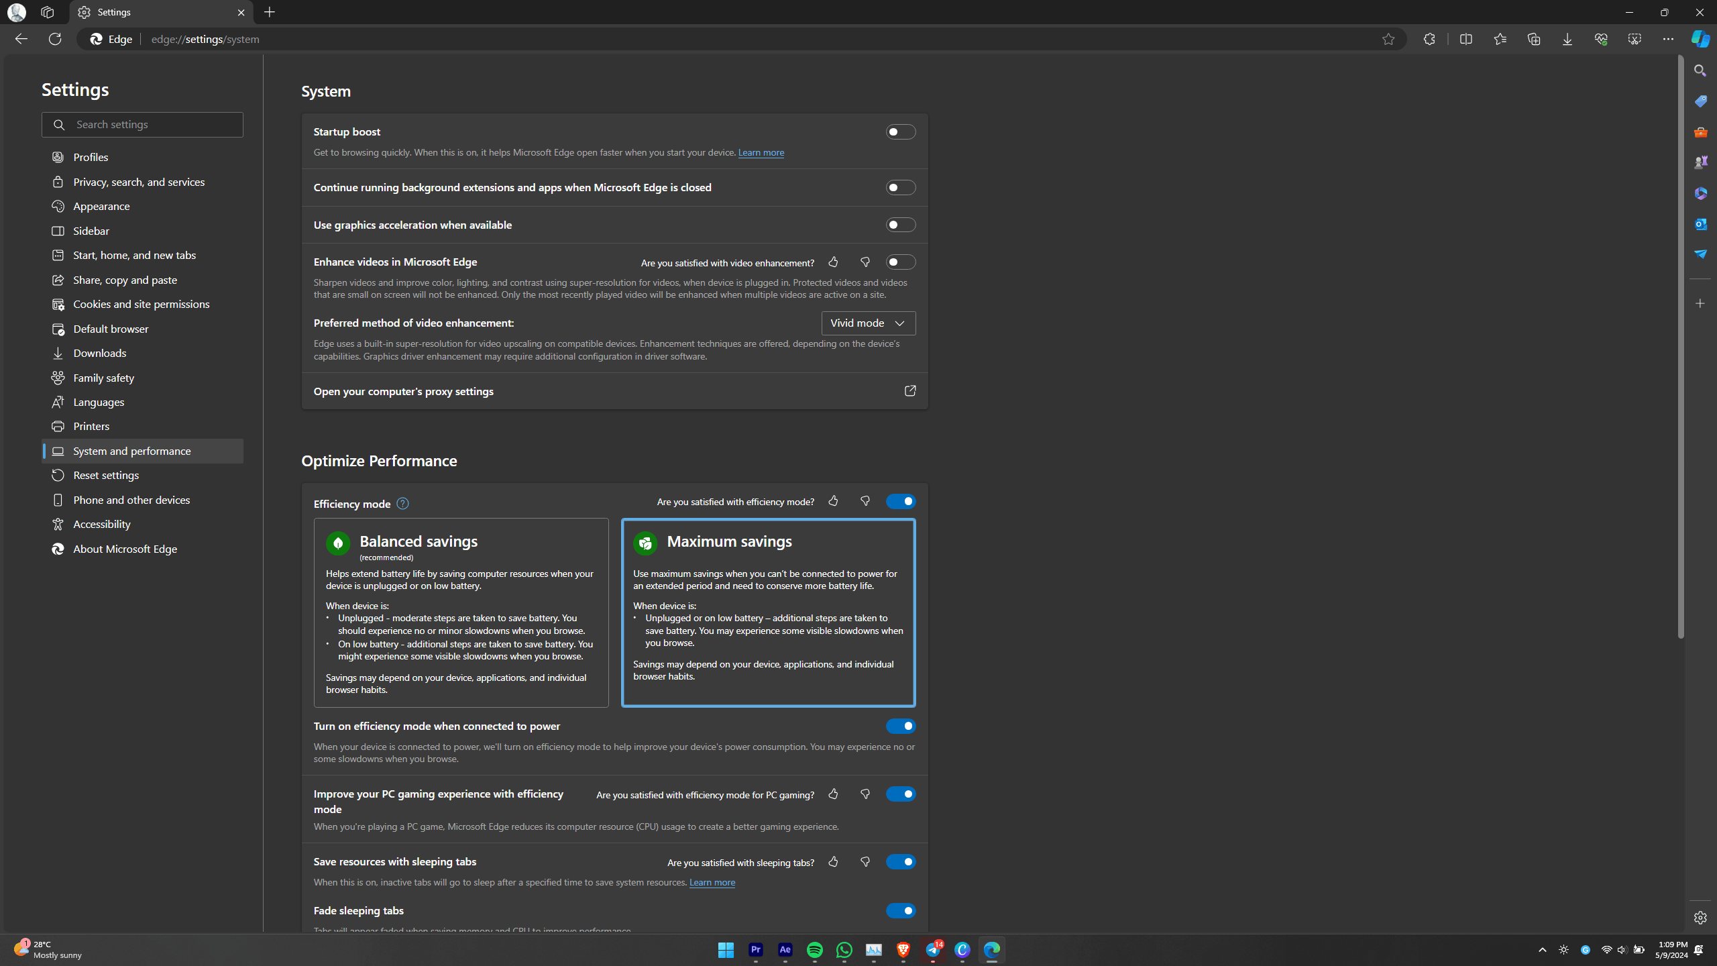Open Split screen from toolbar
This screenshot has width=1717, height=966.
coord(1465,39)
